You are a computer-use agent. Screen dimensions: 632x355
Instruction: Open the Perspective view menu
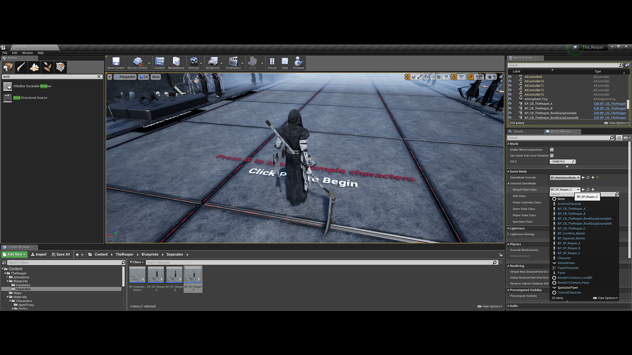(125, 77)
